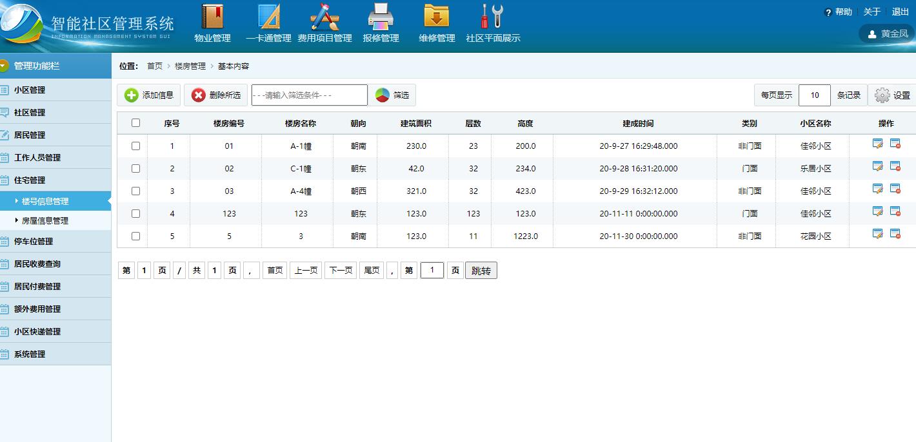
Task: Open the 物业管理 book icon
Action: (212, 17)
